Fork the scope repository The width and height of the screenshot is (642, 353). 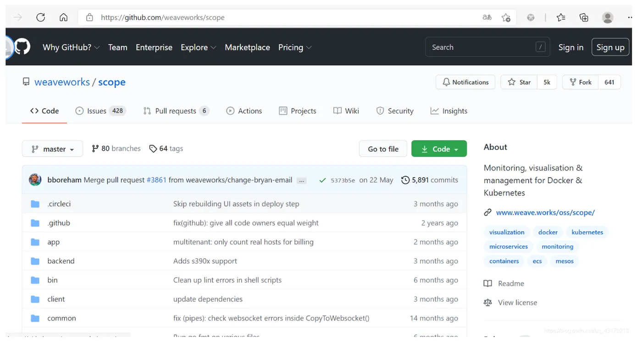point(581,82)
